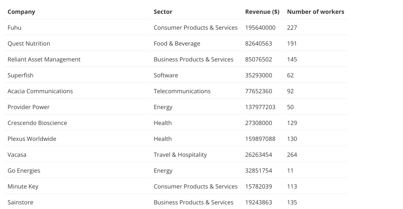The height and width of the screenshot is (209, 403).
Task: Select the Provider Power company cell
Action: click(29, 107)
